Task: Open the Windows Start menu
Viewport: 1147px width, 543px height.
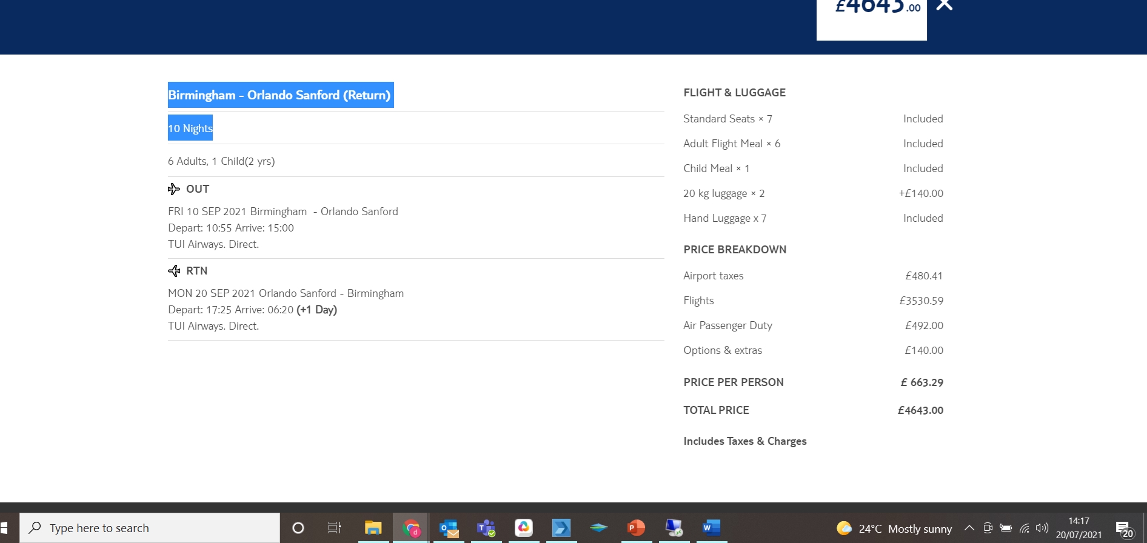Action: tap(4, 528)
